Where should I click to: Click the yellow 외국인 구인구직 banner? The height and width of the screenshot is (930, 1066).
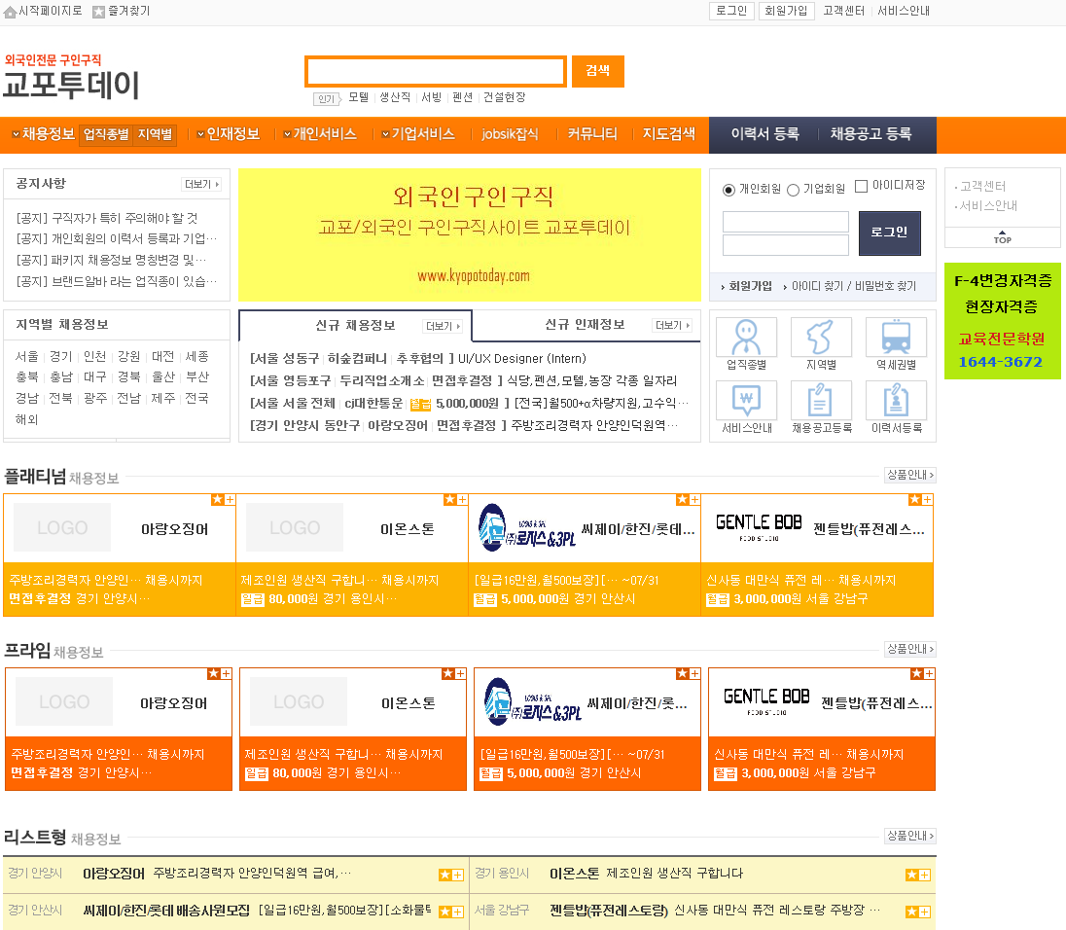(x=470, y=234)
